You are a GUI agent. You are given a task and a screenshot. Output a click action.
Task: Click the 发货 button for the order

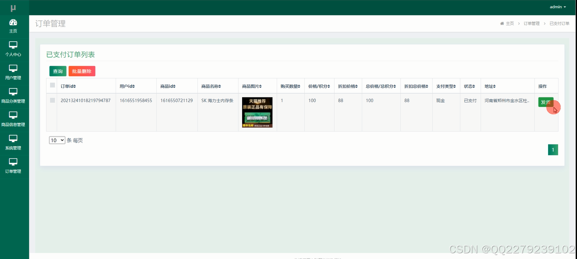[546, 102]
